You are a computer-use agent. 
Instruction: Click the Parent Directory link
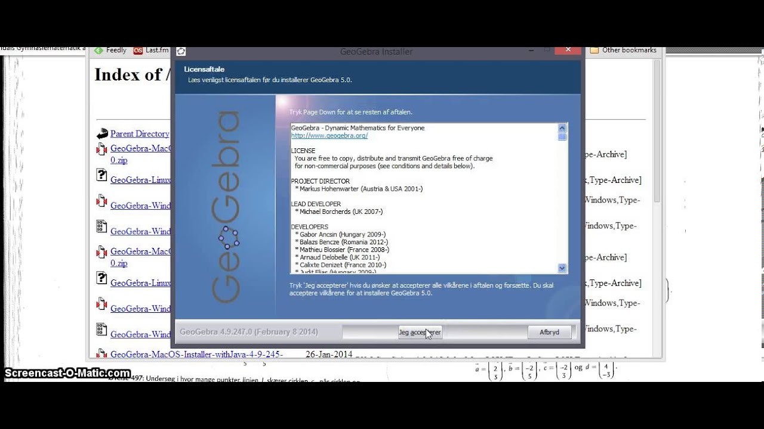tap(140, 134)
